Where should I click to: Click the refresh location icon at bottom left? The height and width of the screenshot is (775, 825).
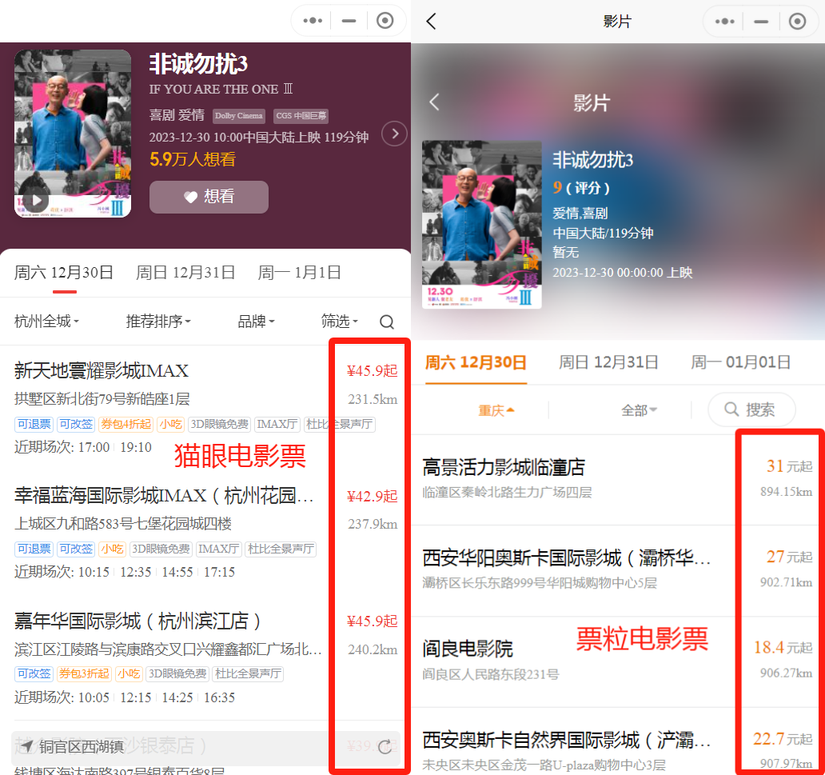[385, 747]
